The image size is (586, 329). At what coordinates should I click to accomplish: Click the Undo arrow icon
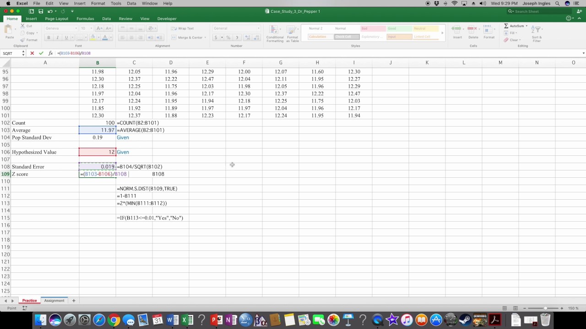point(50,11)
